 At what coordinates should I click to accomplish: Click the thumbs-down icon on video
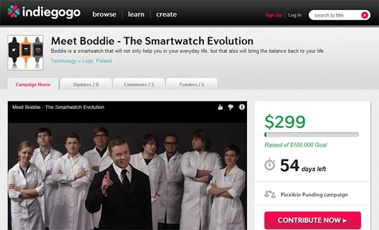[231, 107]
